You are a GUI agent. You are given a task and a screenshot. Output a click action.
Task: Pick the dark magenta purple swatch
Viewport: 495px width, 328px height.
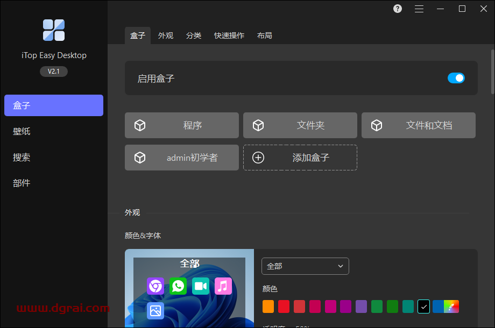(345, 306)
